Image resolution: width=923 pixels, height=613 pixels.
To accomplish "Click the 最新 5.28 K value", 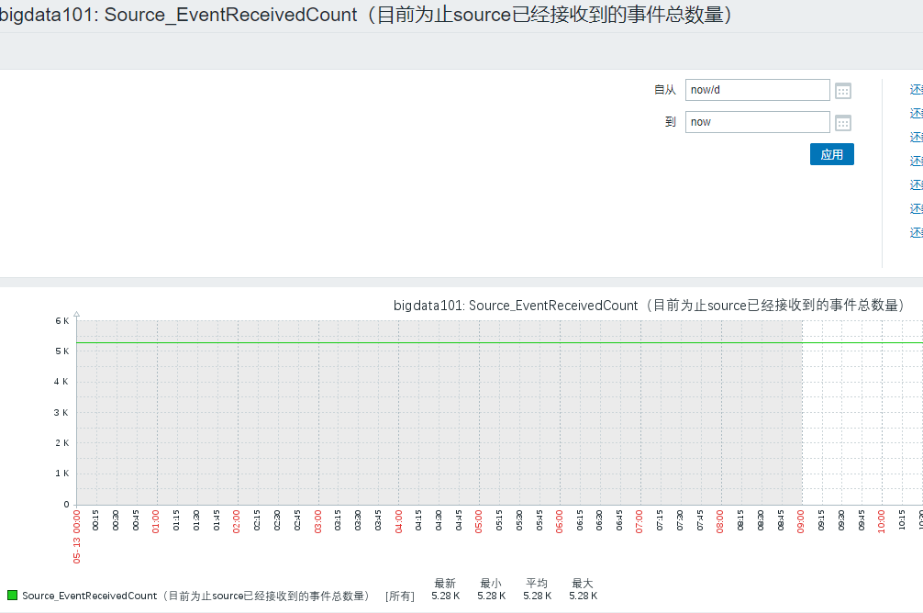I will (x=446, y=596).
